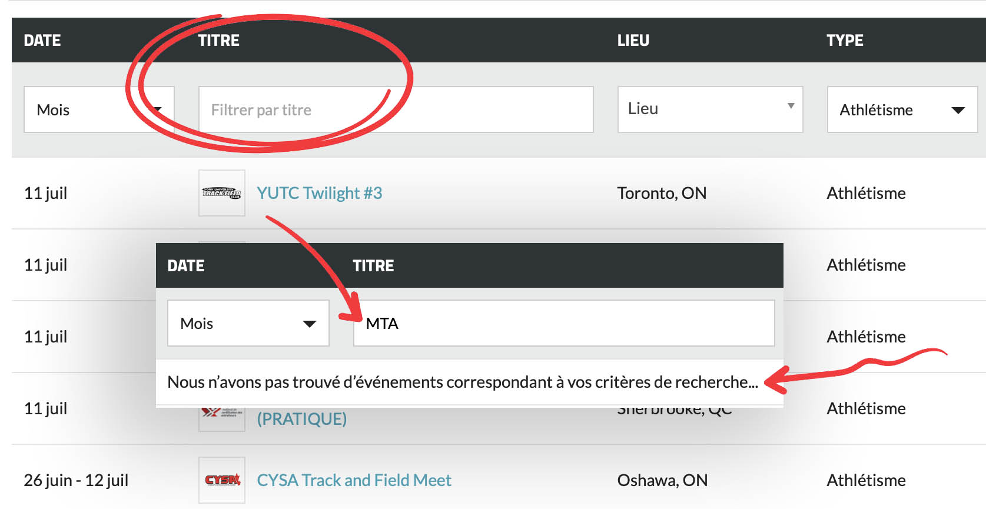Click the CYSA event logo thumbnail

pyautogui.click(x=221, y=480)
